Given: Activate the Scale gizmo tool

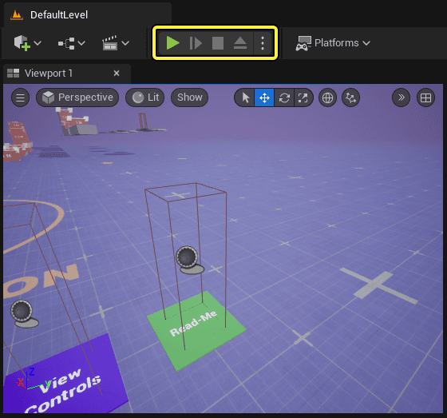Looking at the screenshot, I should point(303,98).
